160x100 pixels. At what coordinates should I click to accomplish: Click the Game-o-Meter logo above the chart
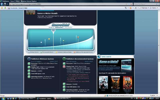[60, 25]
